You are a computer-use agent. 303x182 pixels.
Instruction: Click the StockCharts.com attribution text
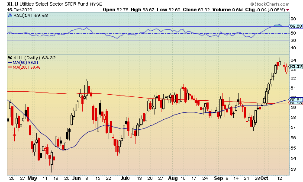click(x=270, y=4)
